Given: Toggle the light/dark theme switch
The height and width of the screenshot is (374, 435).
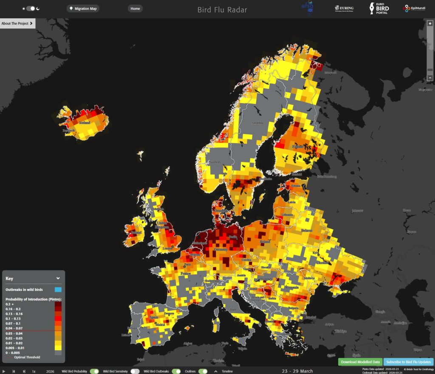Looking at the screenshot, I should 31,8.
